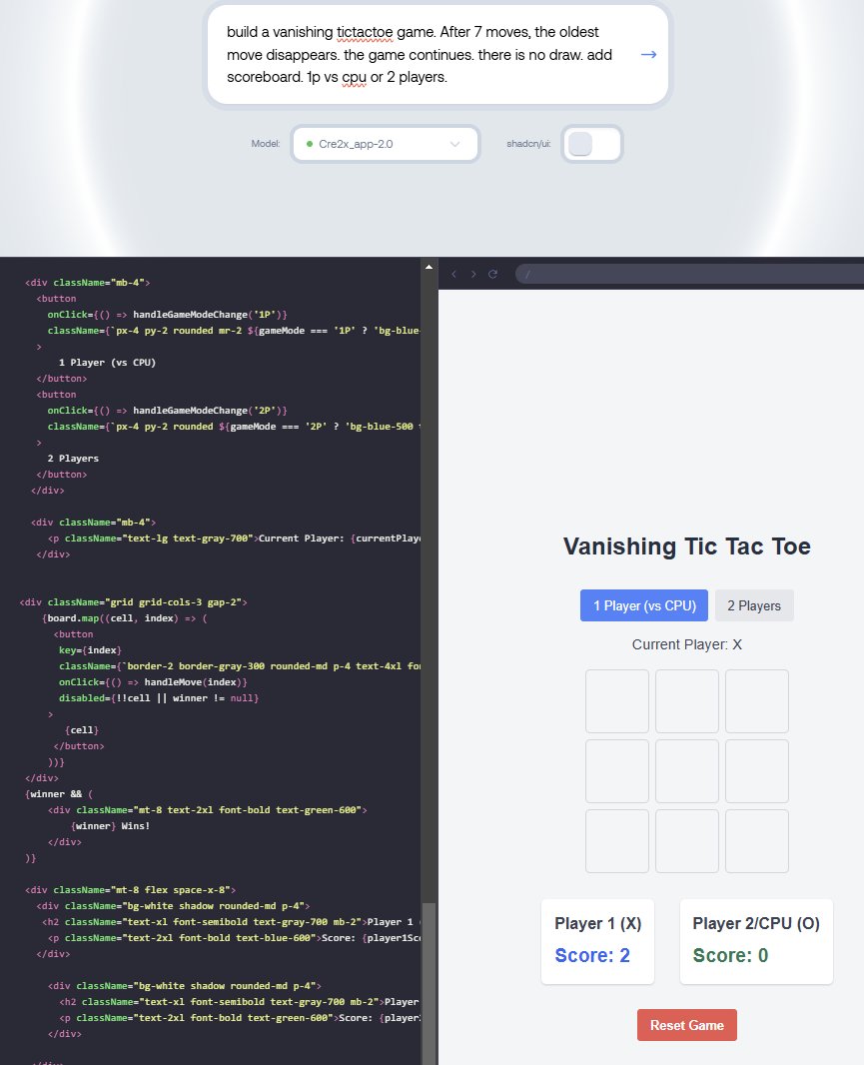Click the 'onClick={() => handleMove(index)}' code line

click(x=153, y=682)
